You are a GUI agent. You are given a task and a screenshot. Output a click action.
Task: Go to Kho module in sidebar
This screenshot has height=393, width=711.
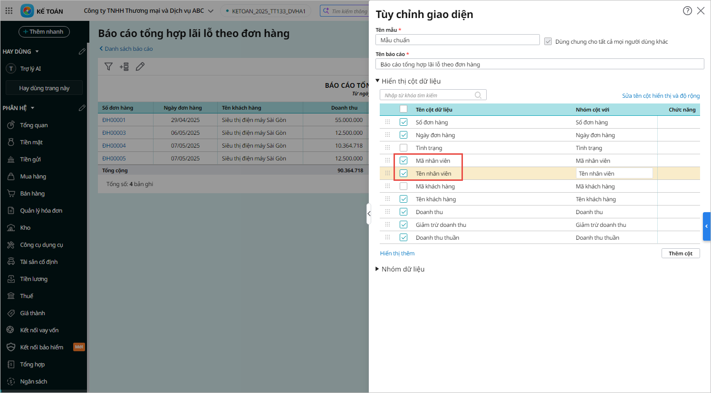pyautogui.click(x=25, y=228)
